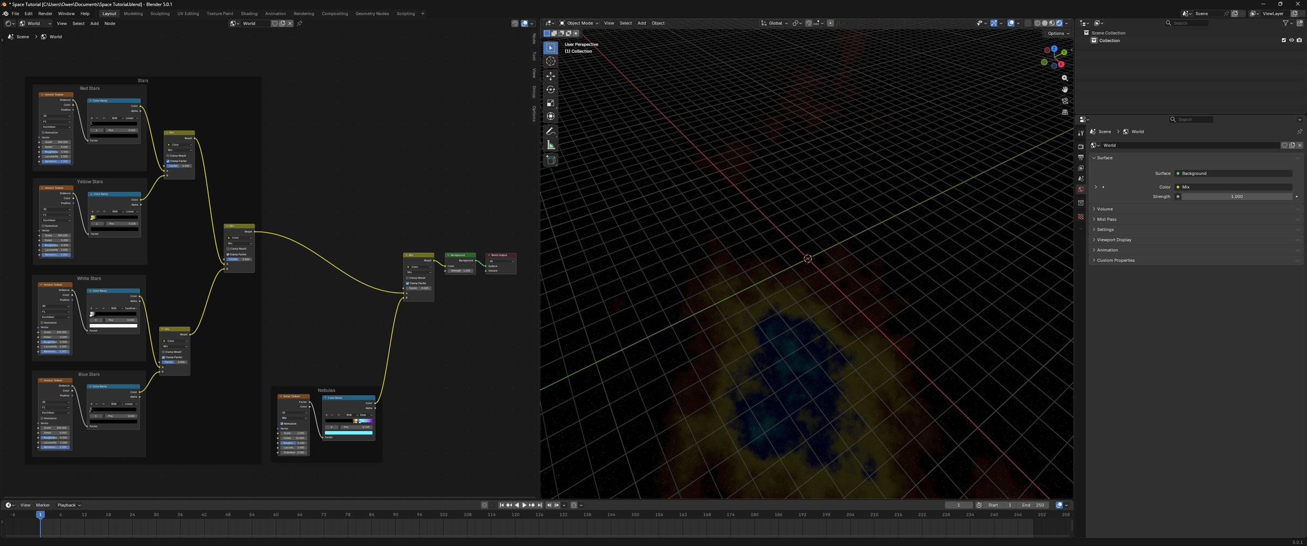Click the pan view hand icon
The image size is (1307, 546).
point(1065,90)
